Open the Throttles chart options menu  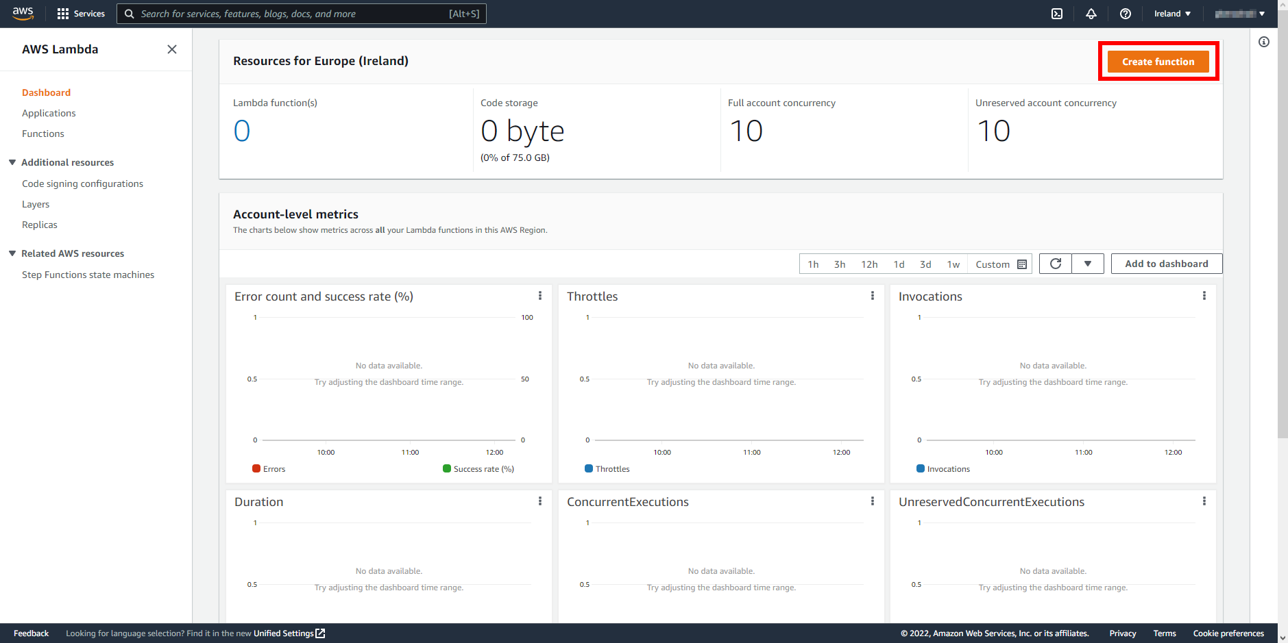click(x=872, y=296)
